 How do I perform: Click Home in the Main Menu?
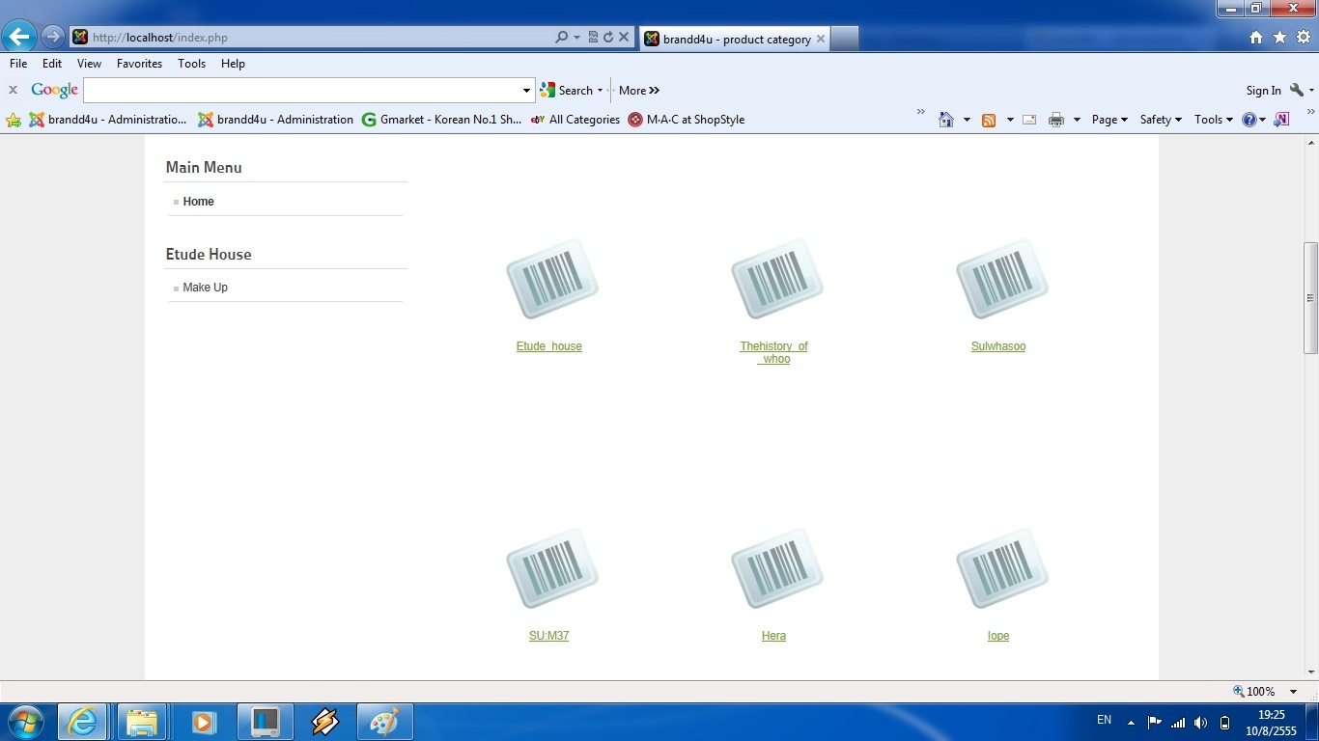(x=198, y=202)
